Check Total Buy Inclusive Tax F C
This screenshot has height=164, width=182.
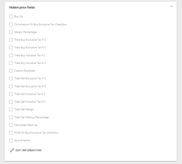tap(11, 55)
